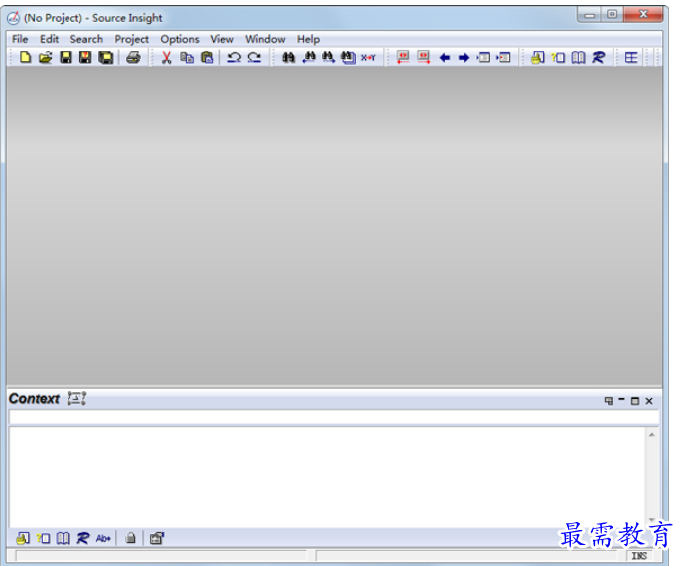Open the View menu
Screen dimensions: 681x566
[222, 39]
